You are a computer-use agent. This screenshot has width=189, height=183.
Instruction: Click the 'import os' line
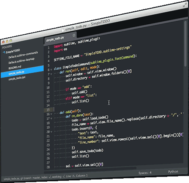(60, 50)
